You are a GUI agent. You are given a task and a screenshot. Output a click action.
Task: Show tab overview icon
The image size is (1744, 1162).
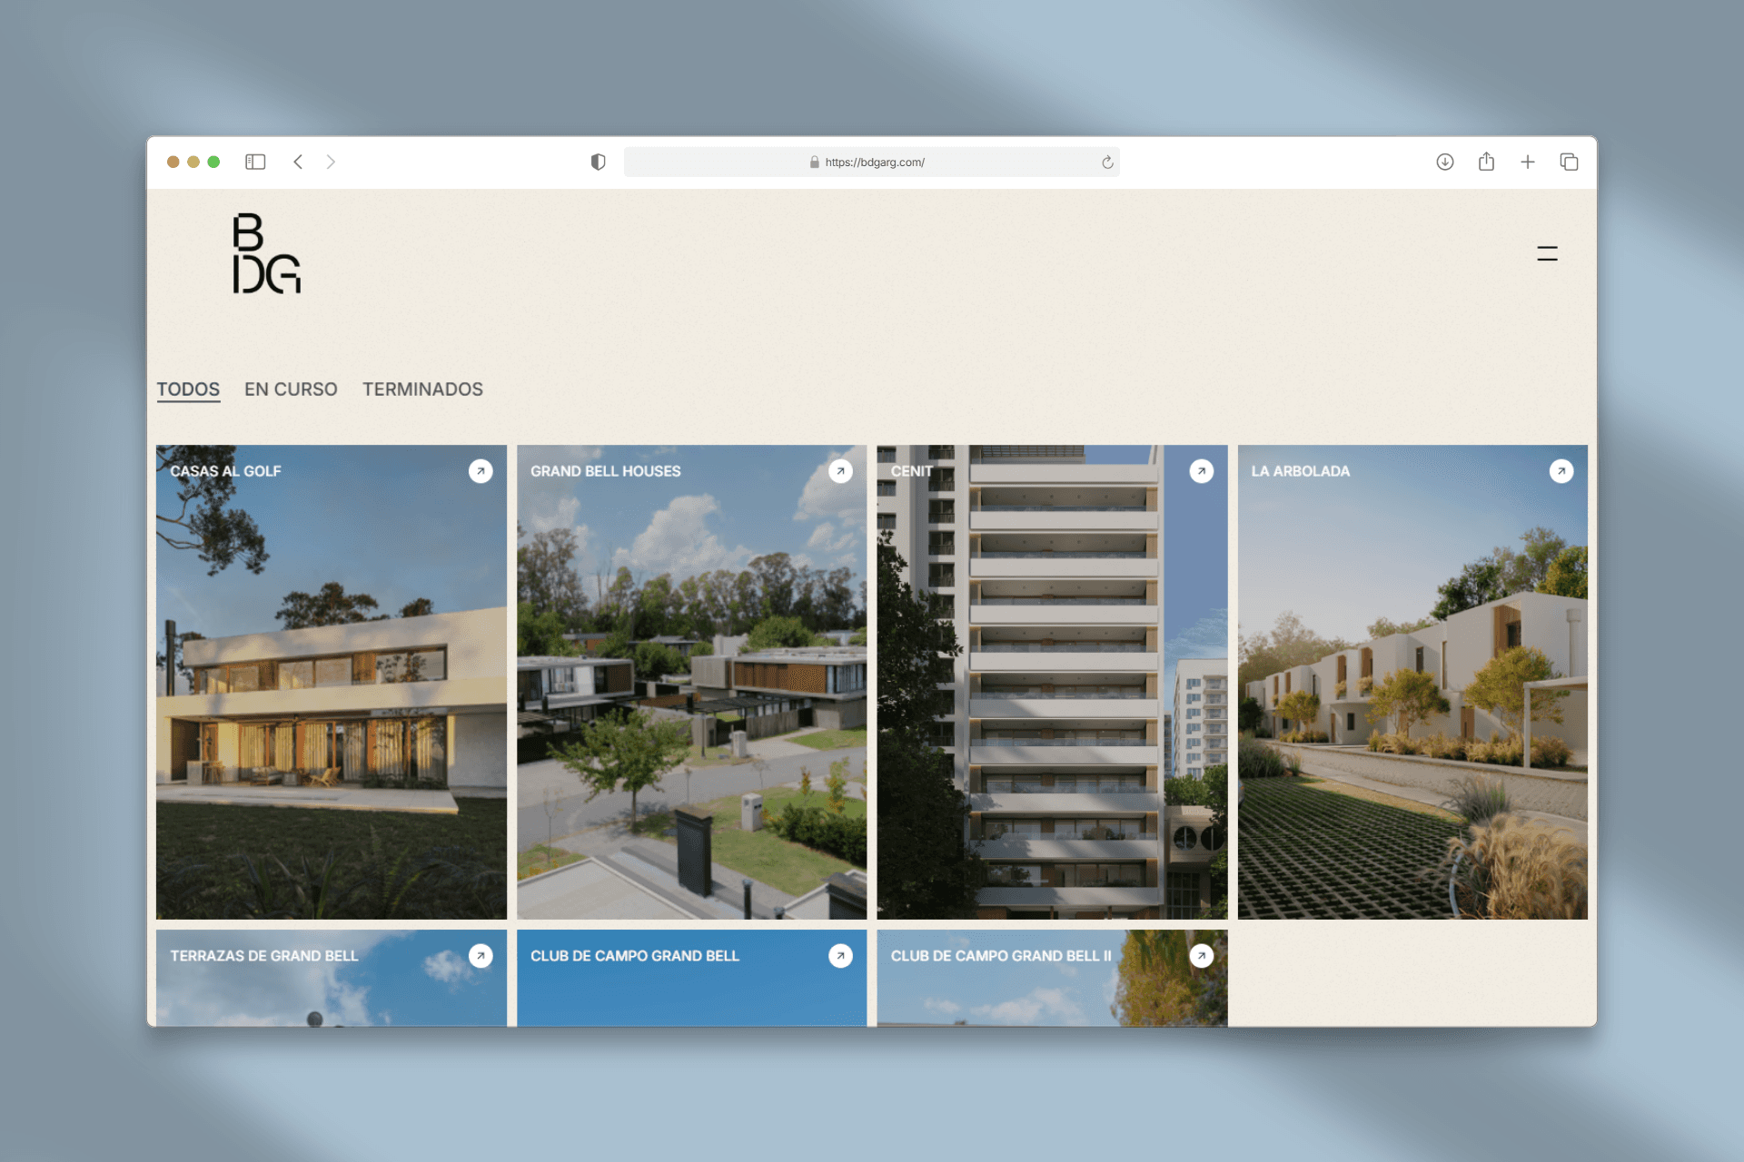click(x=1569, y=162)
